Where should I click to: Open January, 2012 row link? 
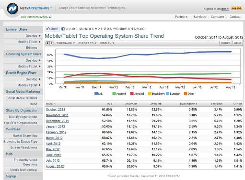56,126
